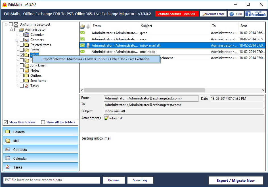Image resolution: width=268 pixels, height=187 pixels.
Task: Click the paperclip column header icon
Action: (88, 26)
